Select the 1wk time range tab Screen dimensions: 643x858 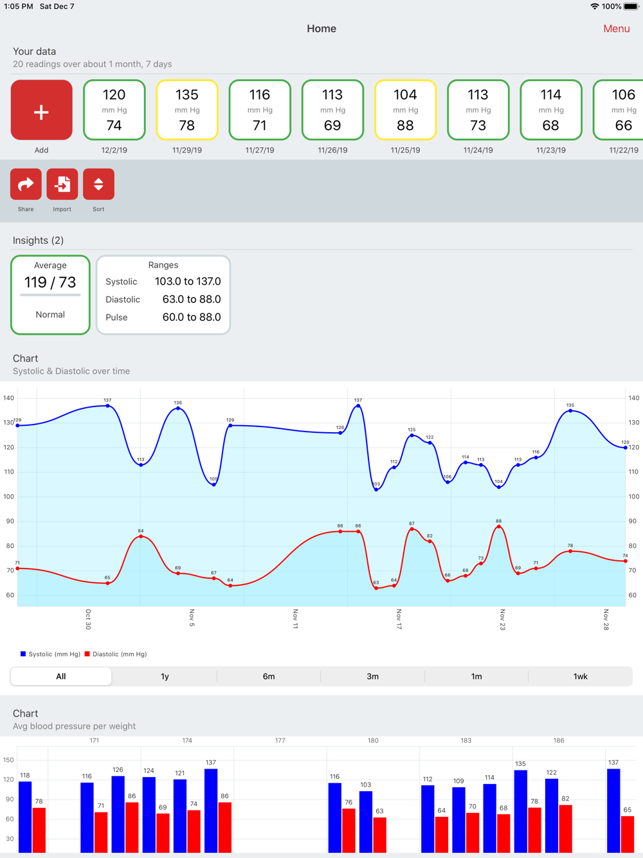580,676
